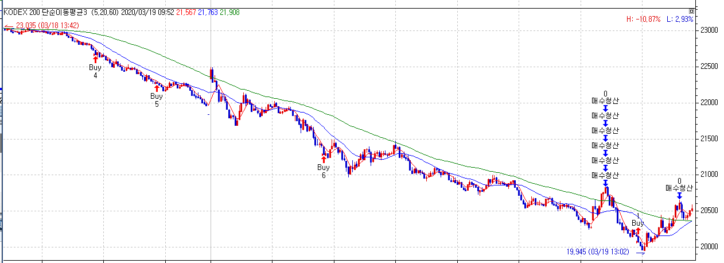Click the lowest blue arrow in the 매수청산 stack

coord(605,183)
